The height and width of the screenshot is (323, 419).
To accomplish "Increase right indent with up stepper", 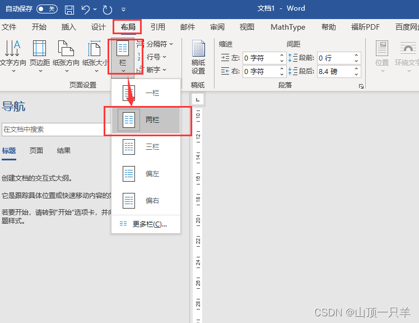I will [x=282, y=68].
